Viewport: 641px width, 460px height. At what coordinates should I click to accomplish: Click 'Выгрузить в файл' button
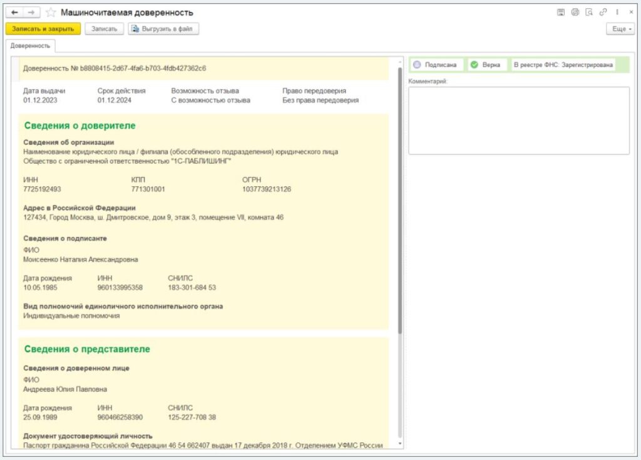click(x=163, y=29)
